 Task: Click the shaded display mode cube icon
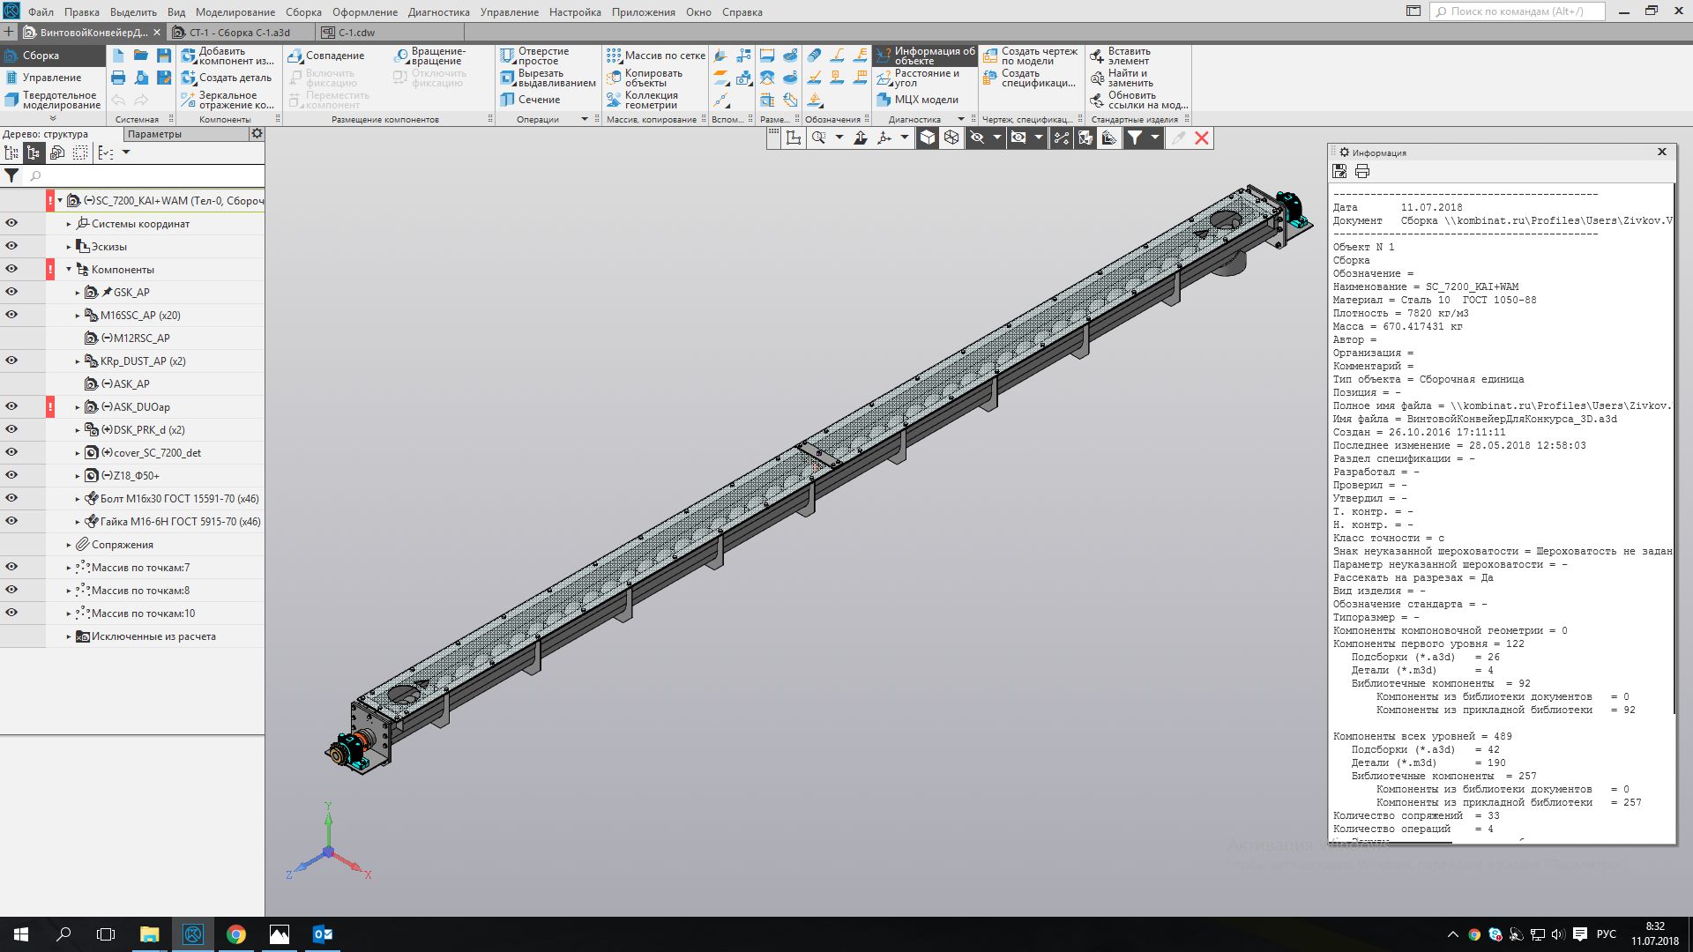[928, 138]
